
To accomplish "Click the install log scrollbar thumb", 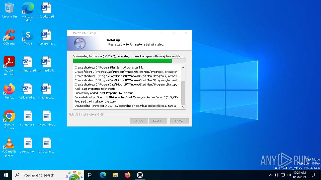I will click(183, 93).
